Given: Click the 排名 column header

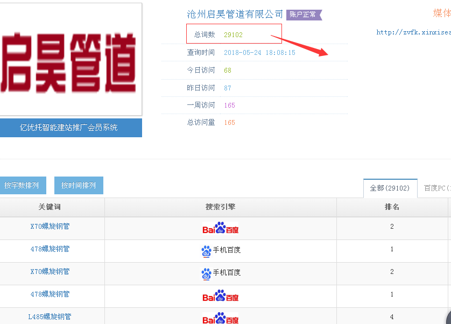Looking at the screenshot, I should pos(392,207).
